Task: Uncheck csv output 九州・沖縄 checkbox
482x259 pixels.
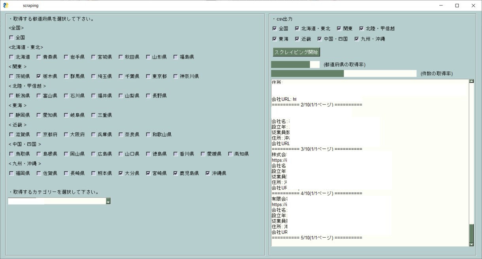Action: [357, 39]
